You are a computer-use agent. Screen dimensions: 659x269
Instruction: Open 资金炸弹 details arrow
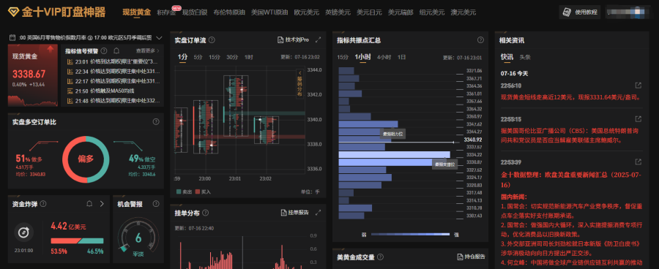(x=102, y=204)
